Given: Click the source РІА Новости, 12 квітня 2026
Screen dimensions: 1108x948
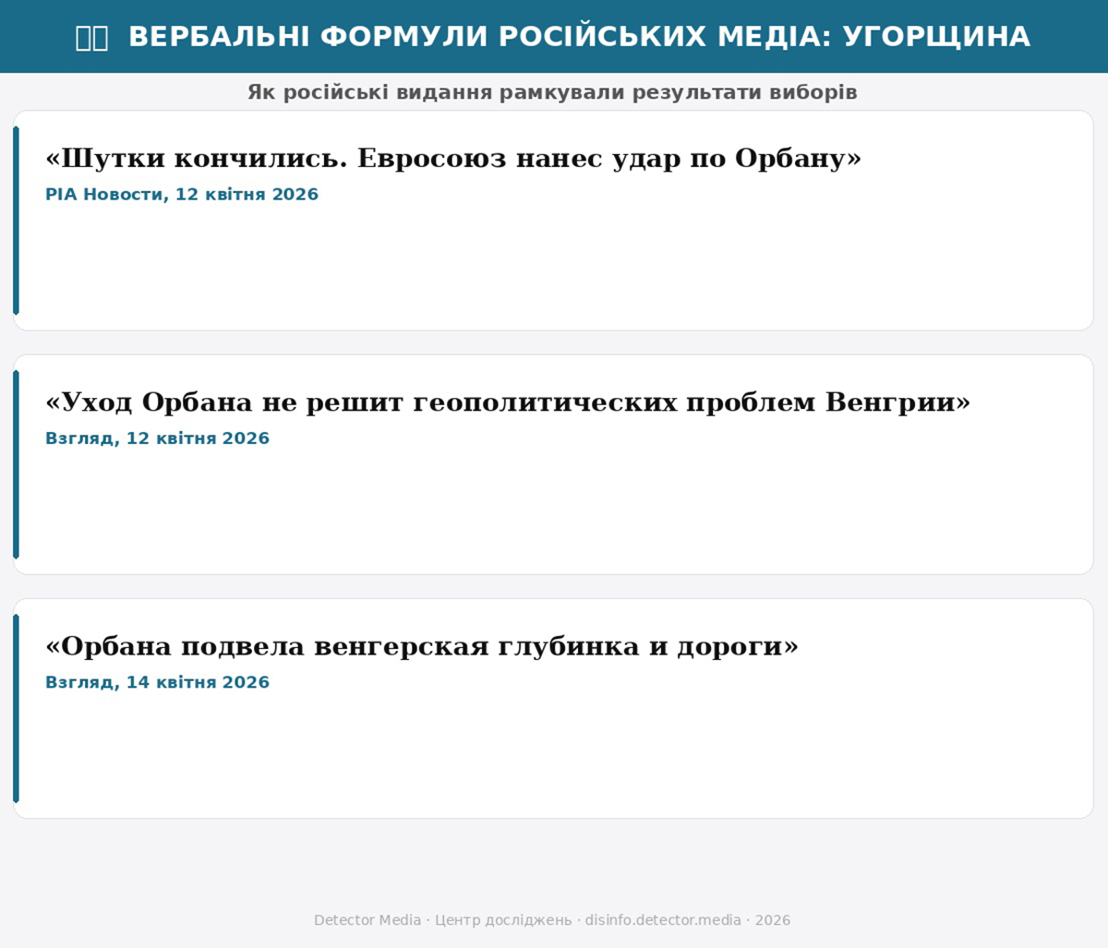Looking at the screenshot, I should point(182,195).
